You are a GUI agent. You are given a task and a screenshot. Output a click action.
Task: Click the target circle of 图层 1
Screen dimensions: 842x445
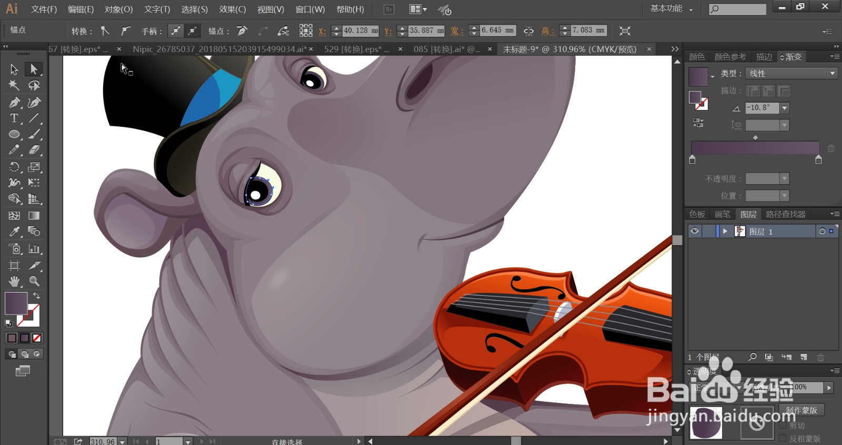[x=822, y=231]
